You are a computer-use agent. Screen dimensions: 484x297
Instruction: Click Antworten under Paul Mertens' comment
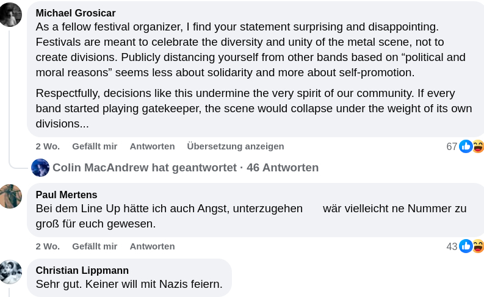(x=152, y=246)
